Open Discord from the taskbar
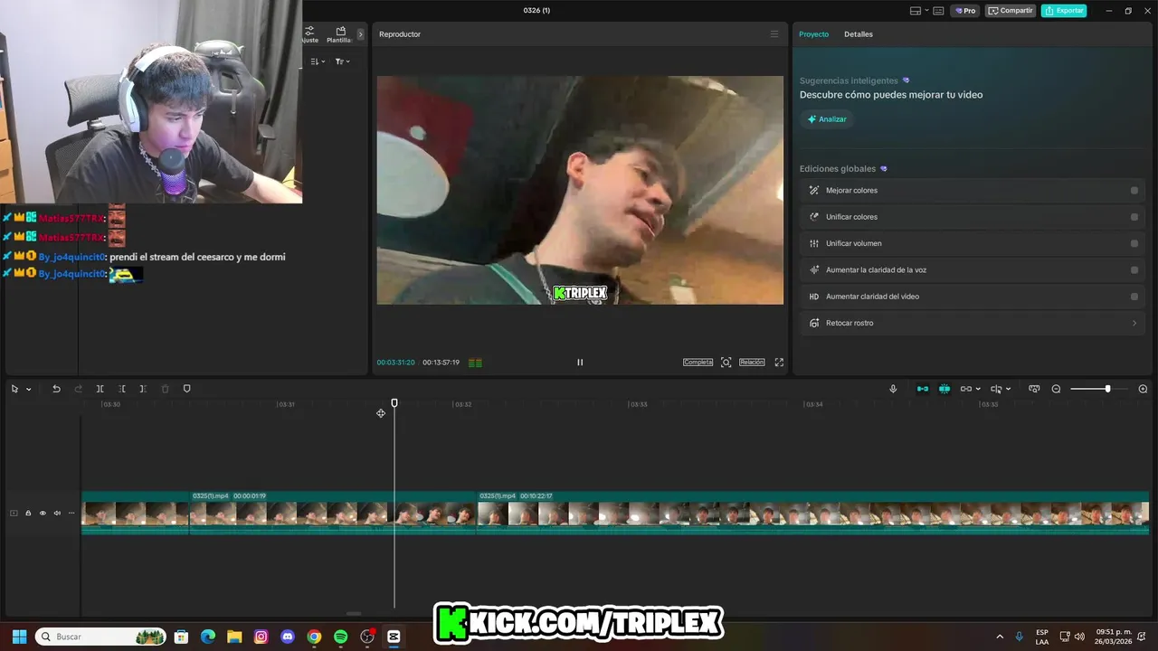 (288, 637)
